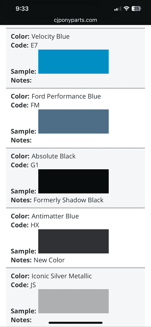The height and width of the screenshot is (327, 151).
Task: Click the paint code E7
Action: tap(34, 45)
